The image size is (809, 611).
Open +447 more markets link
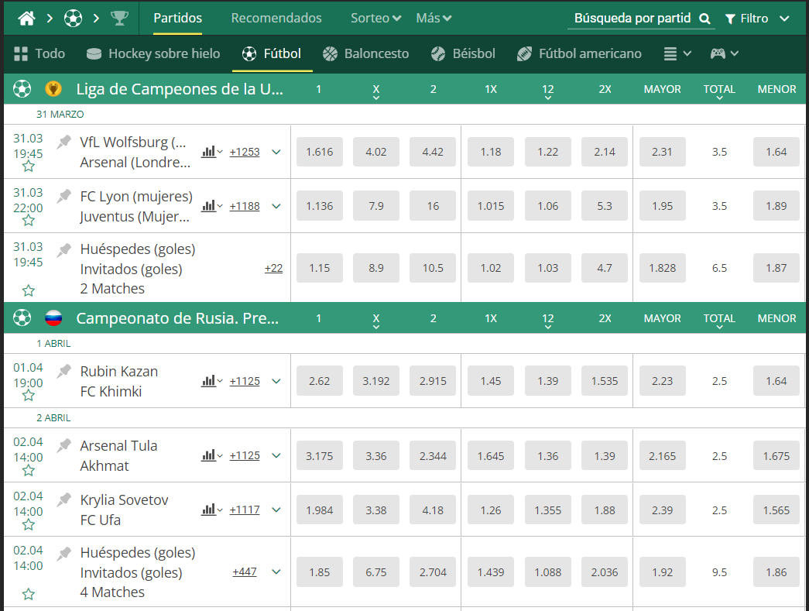pyautogui.click(x=245, y=572)
